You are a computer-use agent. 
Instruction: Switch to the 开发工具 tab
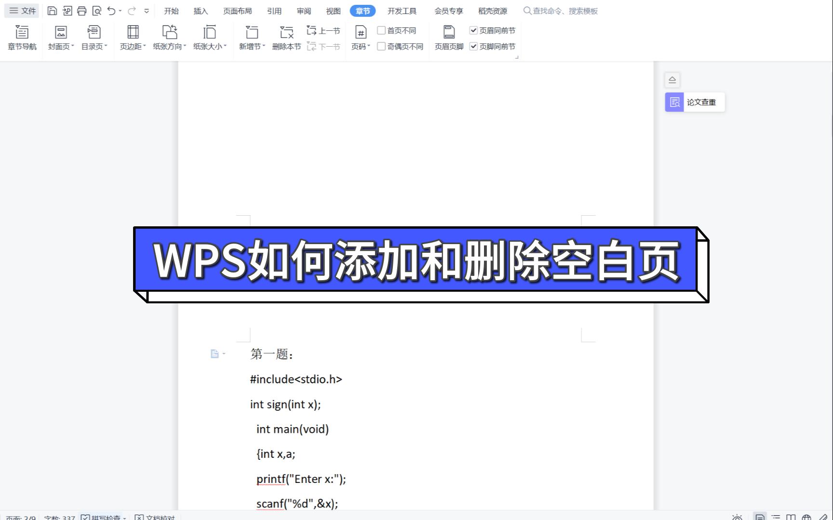coord(402,11)
